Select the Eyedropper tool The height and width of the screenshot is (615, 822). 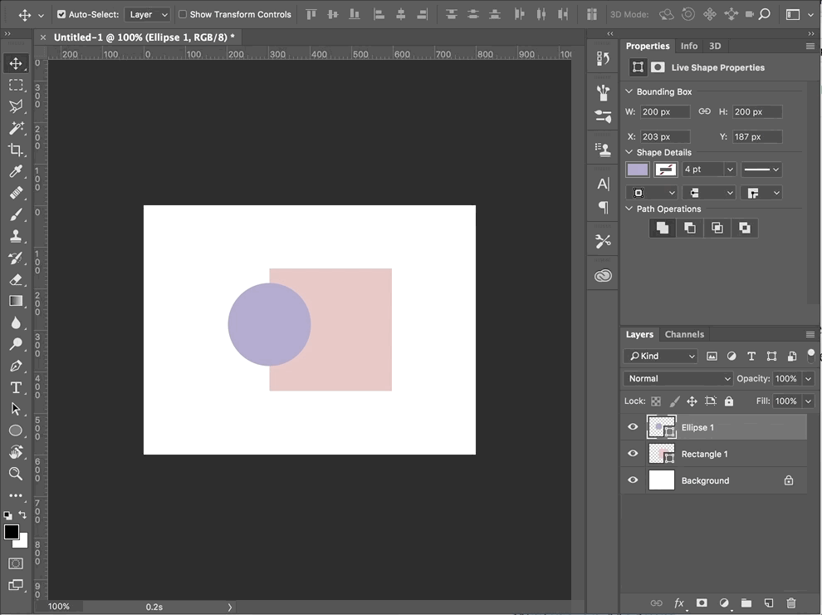click(x=16, y=171)
